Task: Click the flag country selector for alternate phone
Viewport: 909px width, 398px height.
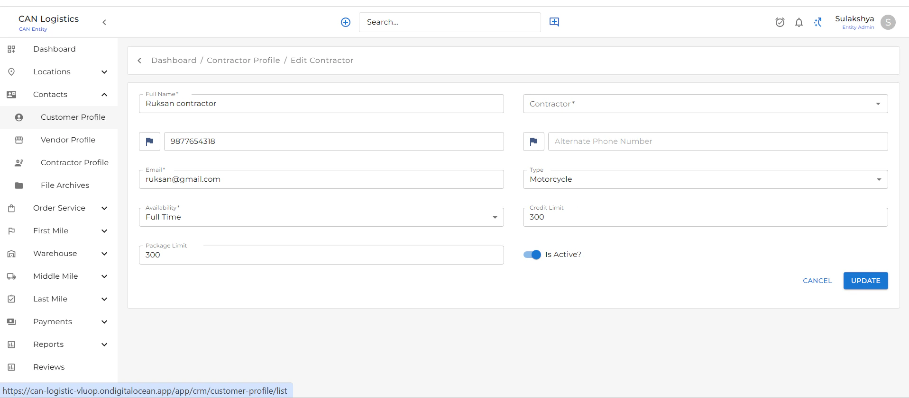Action: (533, 142)
